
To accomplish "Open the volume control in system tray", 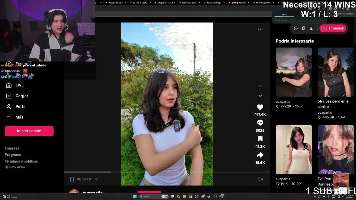I will pos(342,197).
